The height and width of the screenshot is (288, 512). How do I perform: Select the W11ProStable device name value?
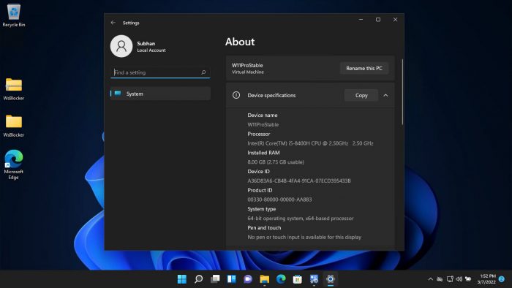point(263,124)
